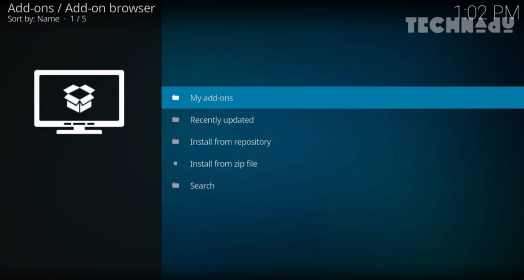Click the folder icon beside My add-ons
The width and height of the screenshot is (524, 280).
click(x=176, y=98)
